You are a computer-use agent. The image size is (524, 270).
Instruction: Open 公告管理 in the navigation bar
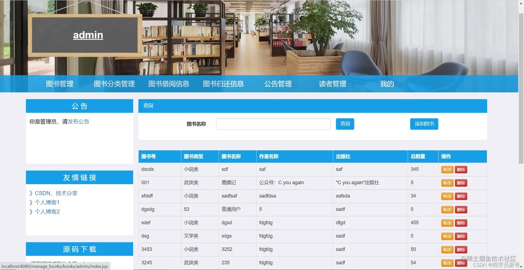[x=278, y=84]
